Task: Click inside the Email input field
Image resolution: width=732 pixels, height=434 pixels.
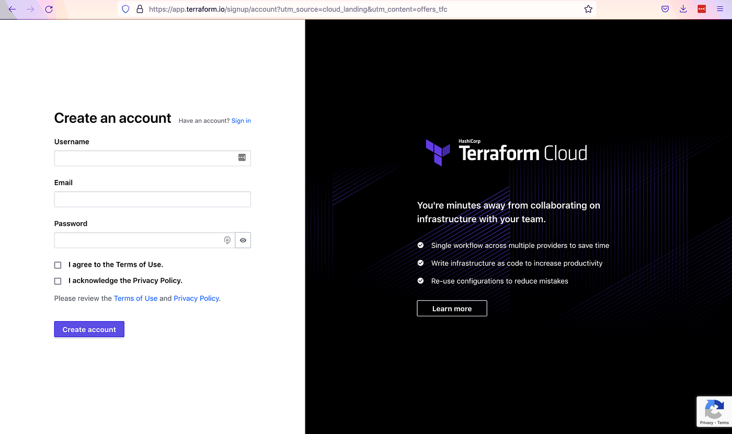Action: (x=152, y=199)
